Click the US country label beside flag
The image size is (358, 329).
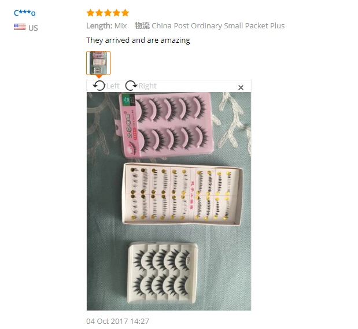(33, 28)
